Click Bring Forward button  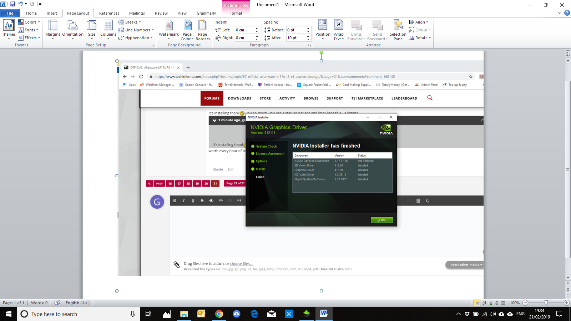[356, 30]
